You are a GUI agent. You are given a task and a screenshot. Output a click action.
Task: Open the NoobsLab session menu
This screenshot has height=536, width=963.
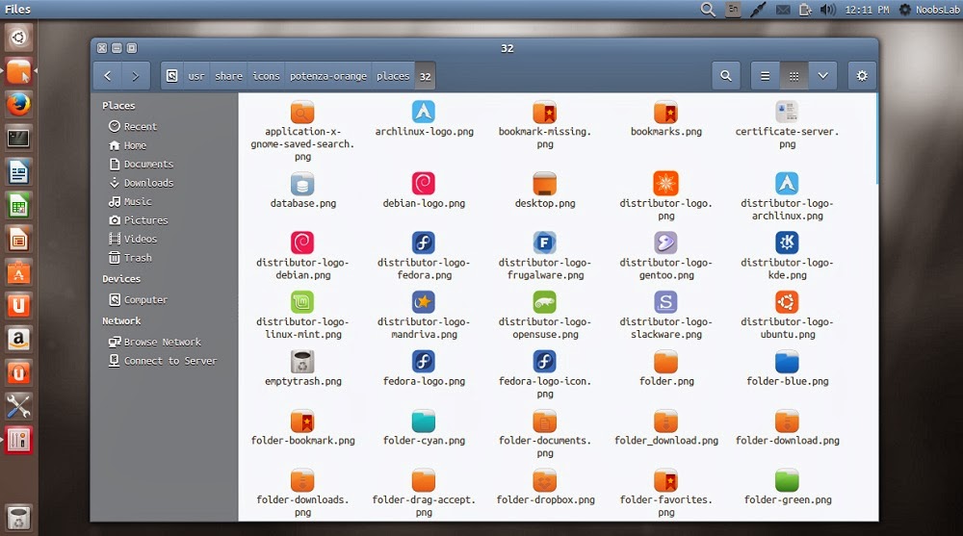point(930,10)
